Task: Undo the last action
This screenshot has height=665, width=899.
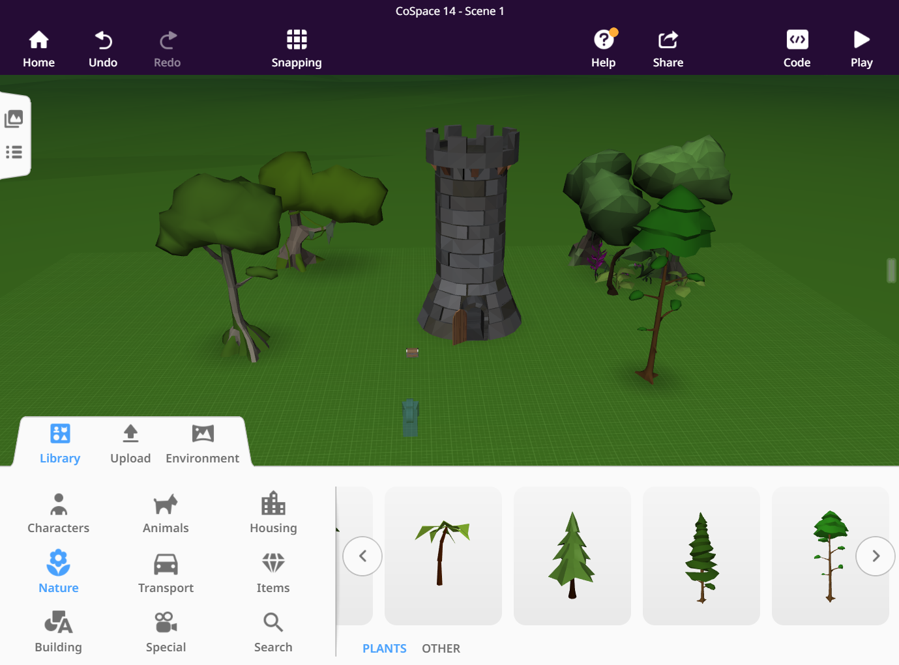Action: [103, 49]
